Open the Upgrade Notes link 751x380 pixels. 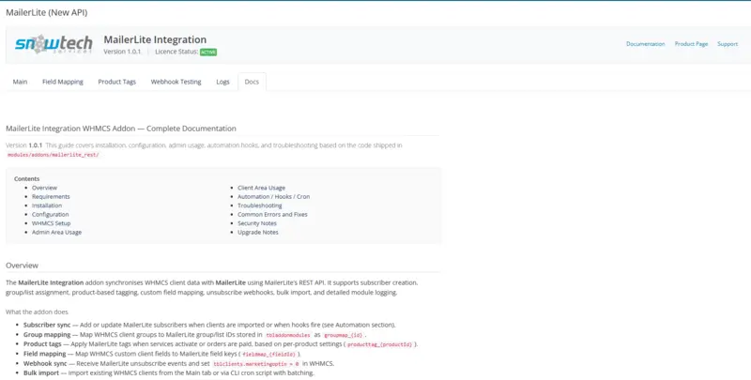[x=257, y=232]
